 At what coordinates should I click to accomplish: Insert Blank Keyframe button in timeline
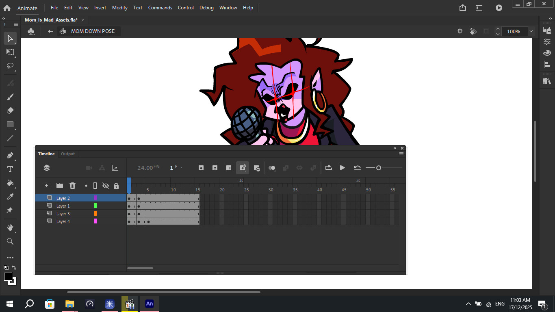point(215,168)
